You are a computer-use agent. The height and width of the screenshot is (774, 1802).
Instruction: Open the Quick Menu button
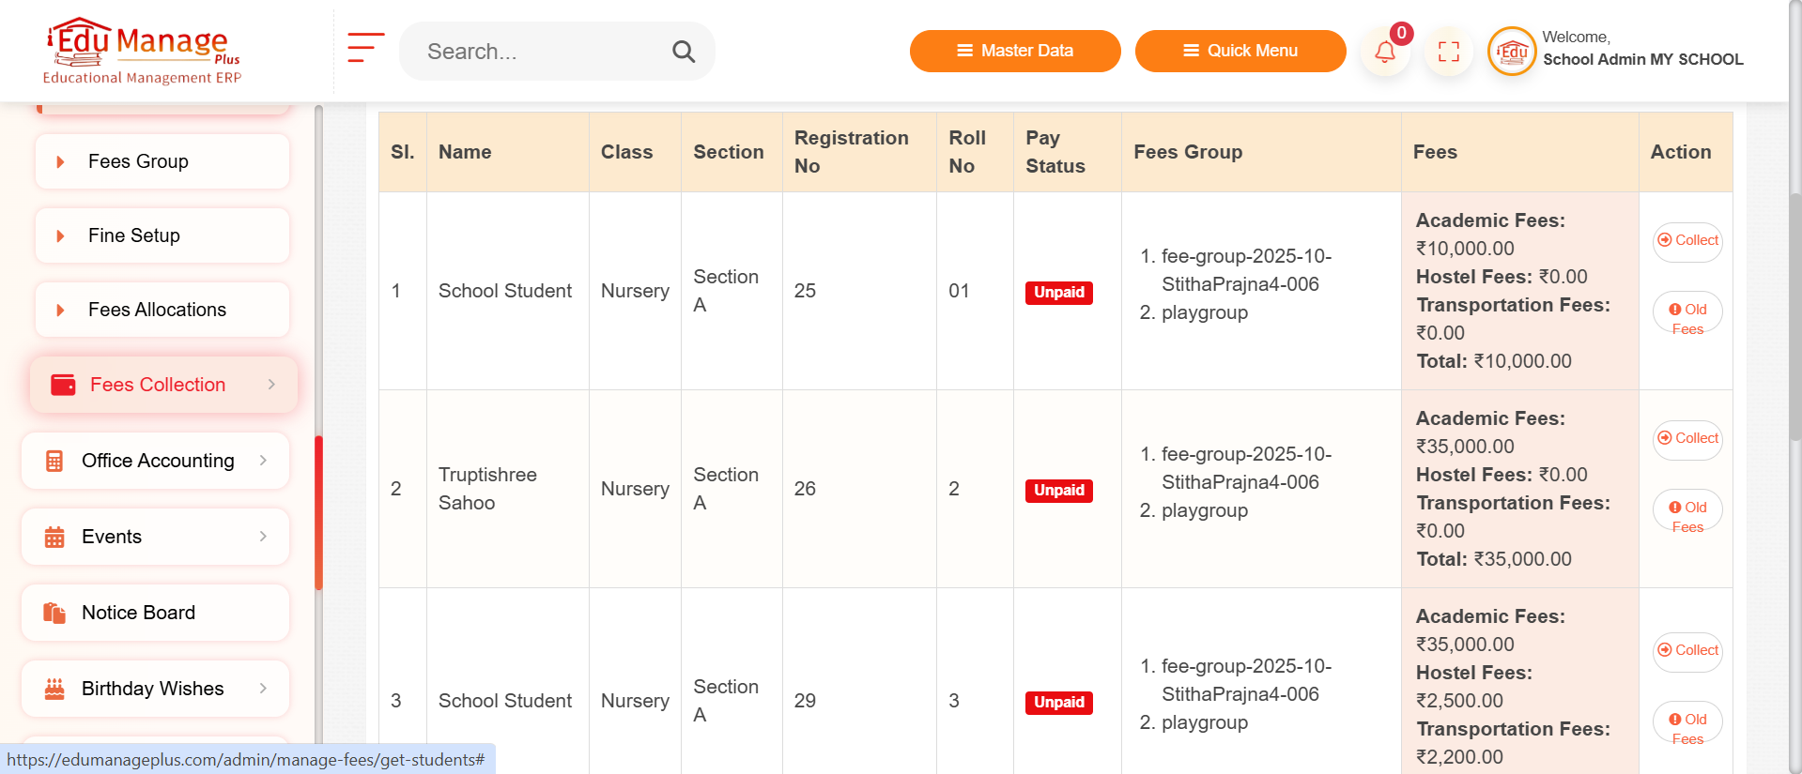pos(1240,51)
